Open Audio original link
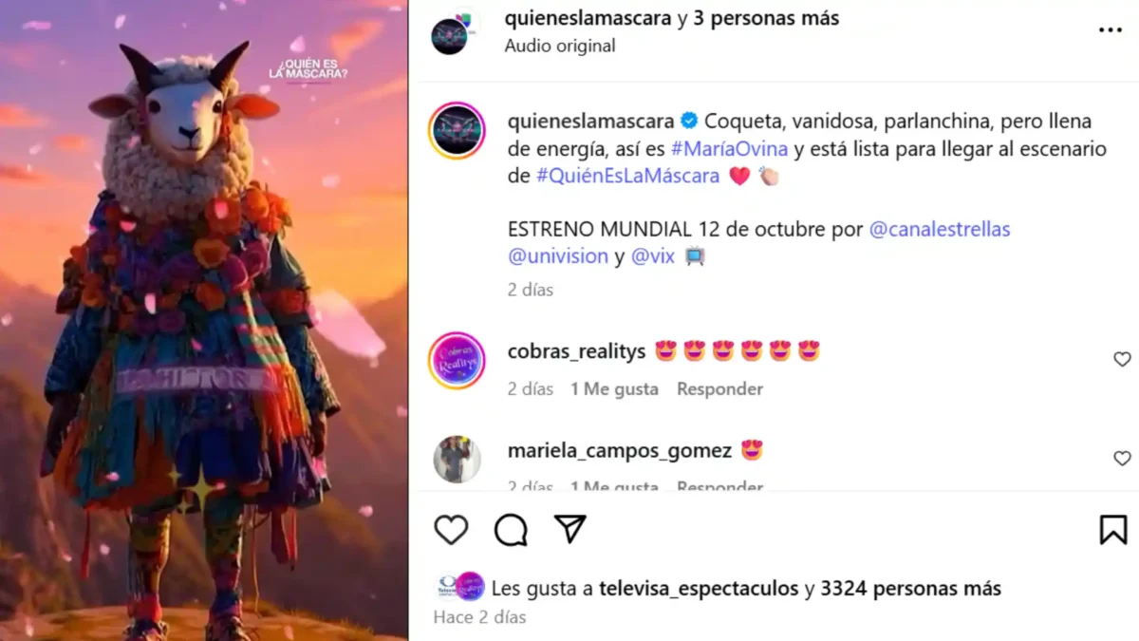 (560, 46)
